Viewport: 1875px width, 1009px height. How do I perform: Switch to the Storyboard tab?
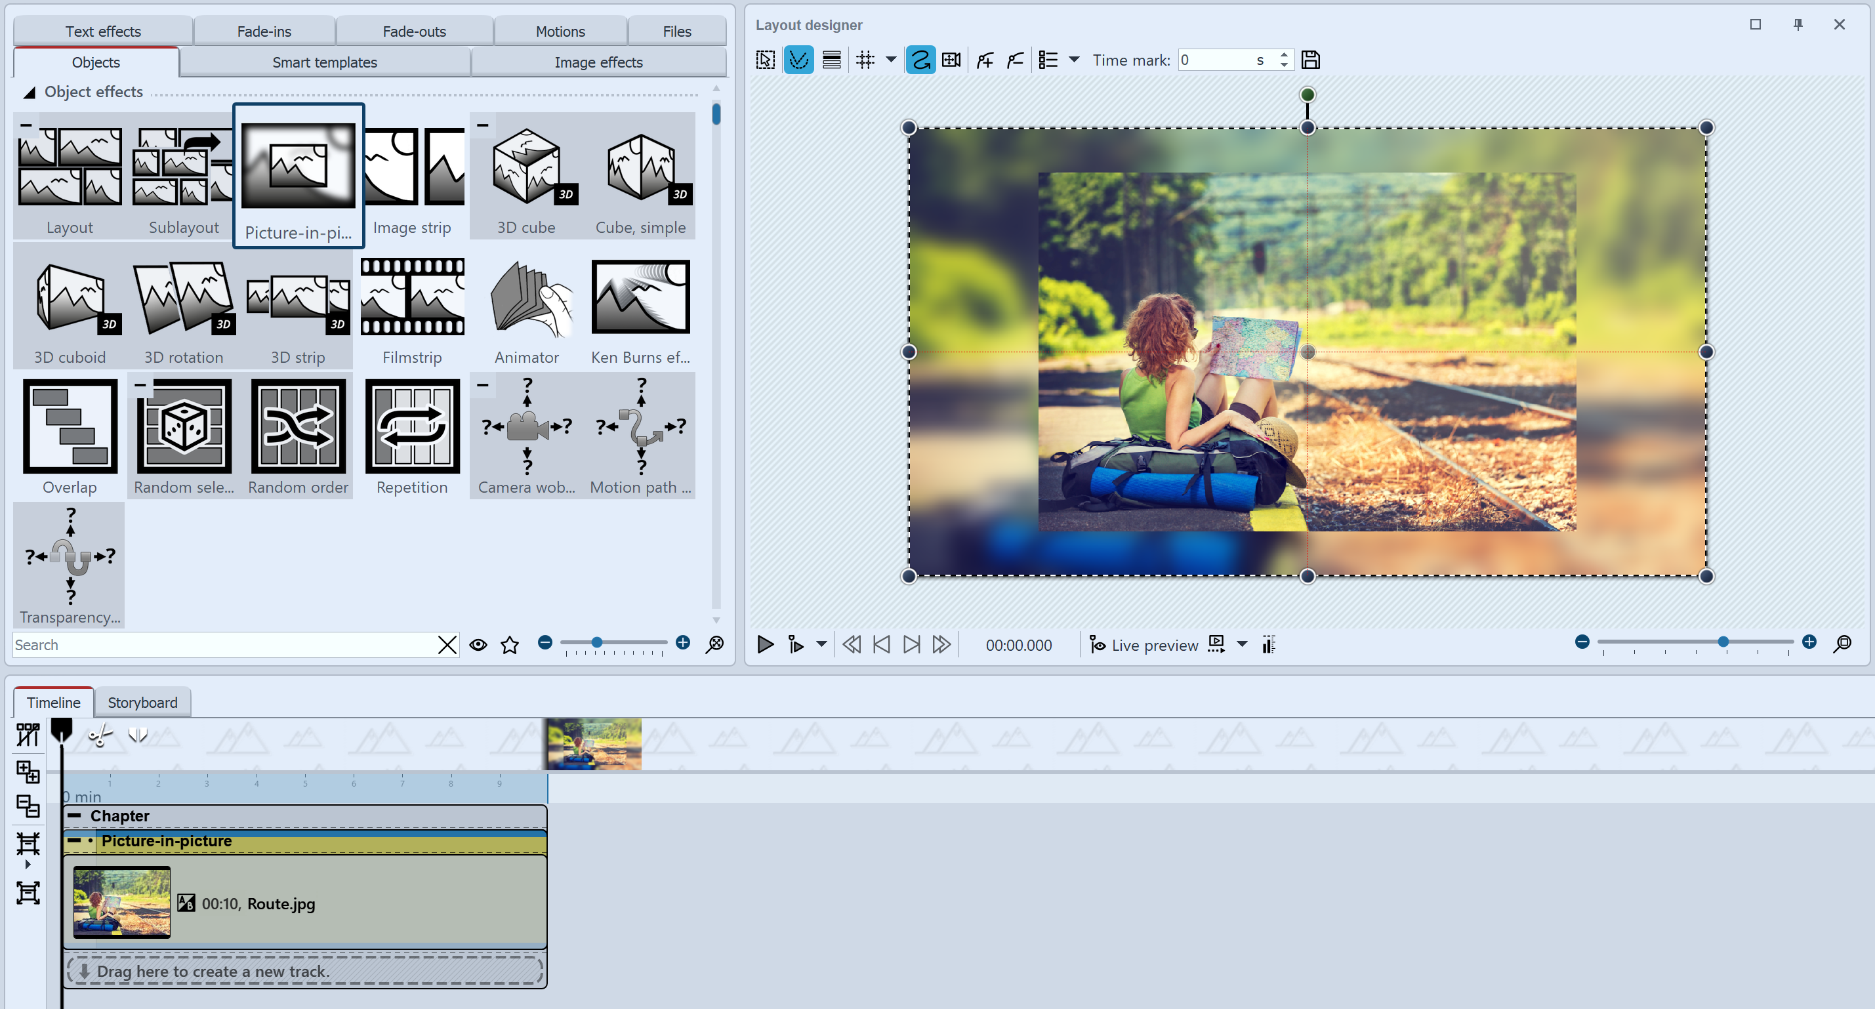pos(142,701)
